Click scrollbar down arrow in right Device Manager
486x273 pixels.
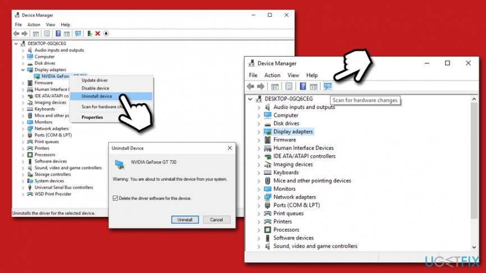(x=474, y=247)
